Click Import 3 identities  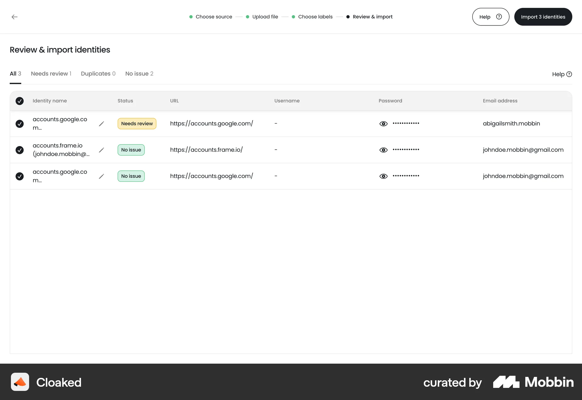tap(543, 17)
